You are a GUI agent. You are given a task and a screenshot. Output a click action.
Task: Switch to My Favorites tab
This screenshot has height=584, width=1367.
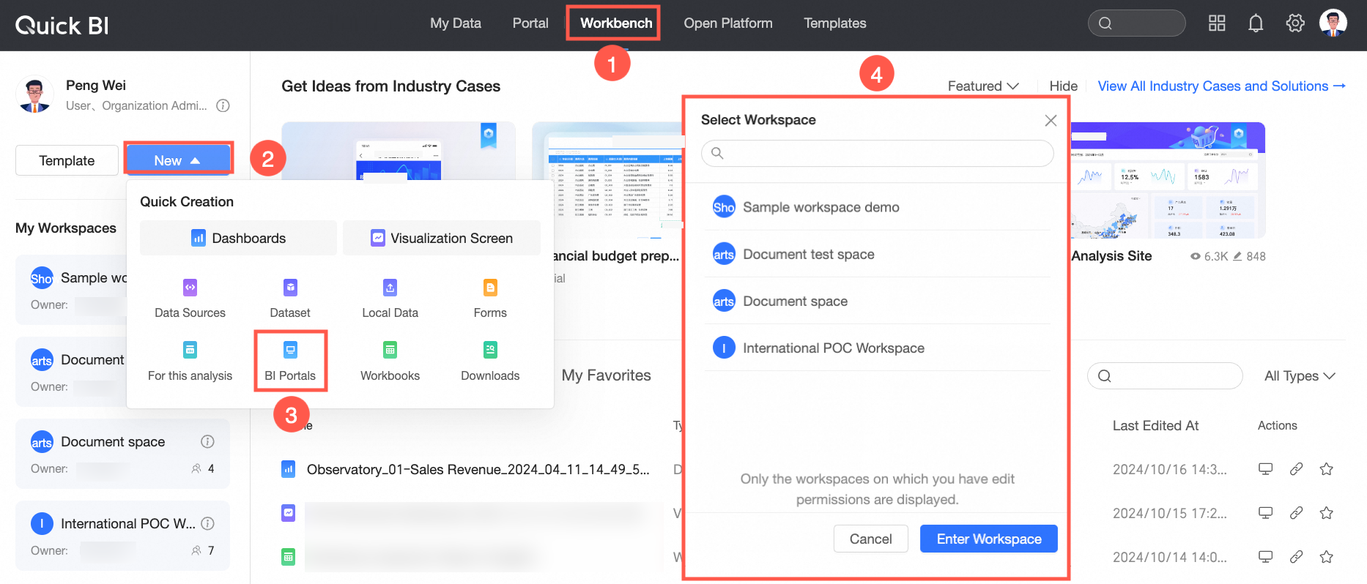coord(606,375)
